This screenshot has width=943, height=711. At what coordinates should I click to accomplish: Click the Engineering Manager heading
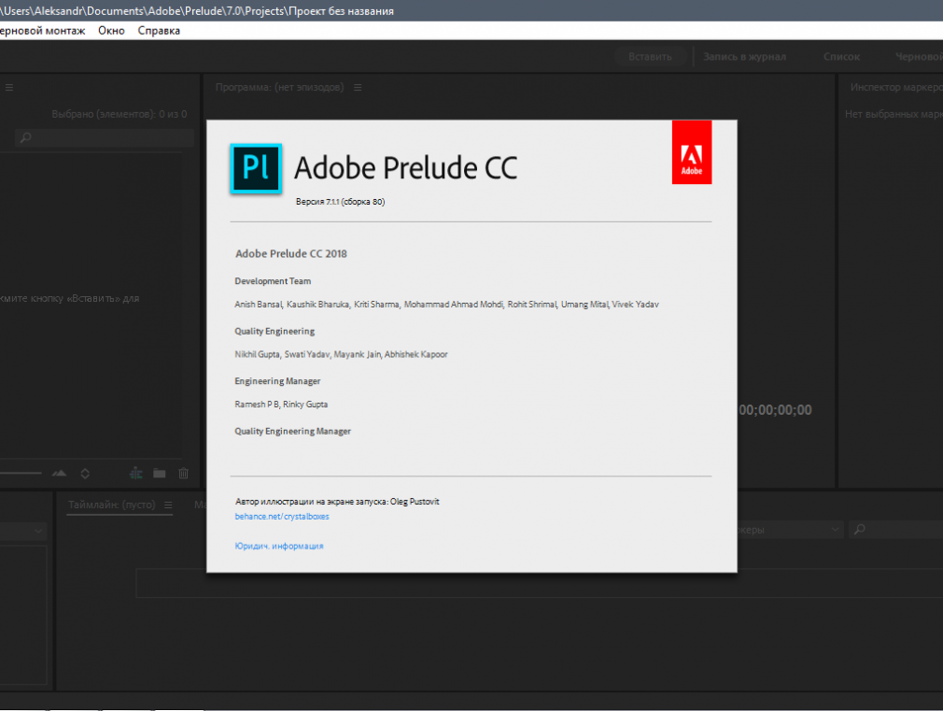[x=278, y=381]
